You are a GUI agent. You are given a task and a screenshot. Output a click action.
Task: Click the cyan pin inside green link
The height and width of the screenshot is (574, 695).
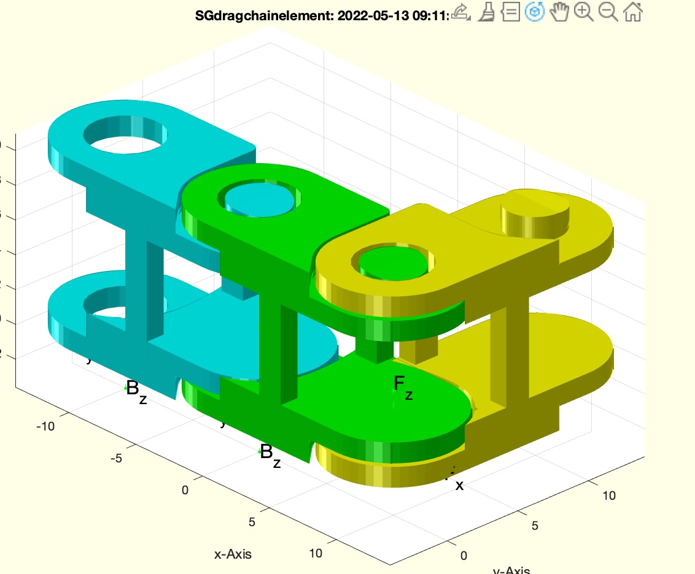(x=260, y=201)
